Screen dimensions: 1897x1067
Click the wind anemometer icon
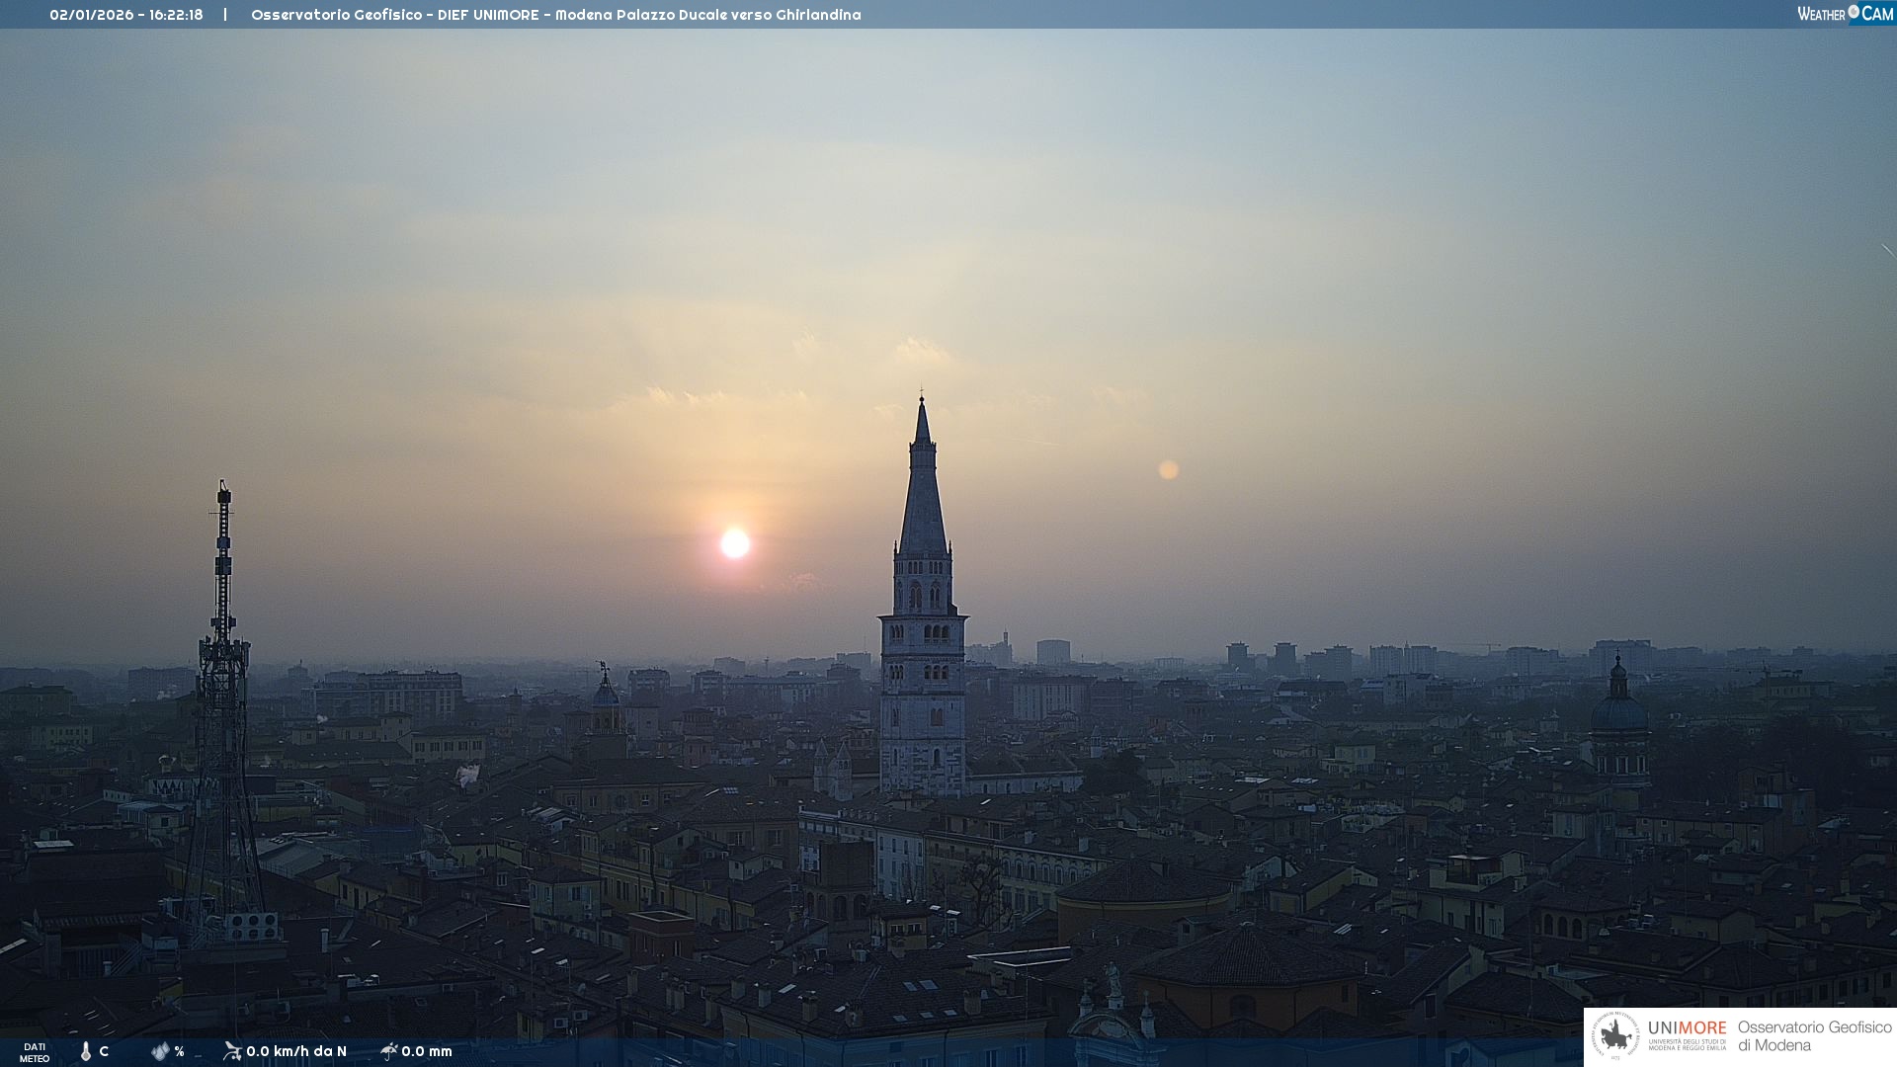[x=232, y=1051]
